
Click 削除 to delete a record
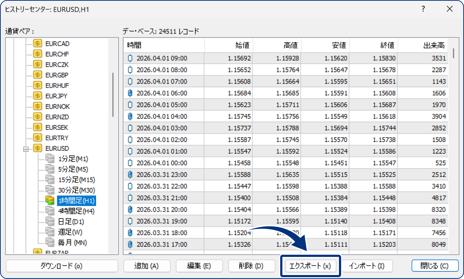(252, 266)
